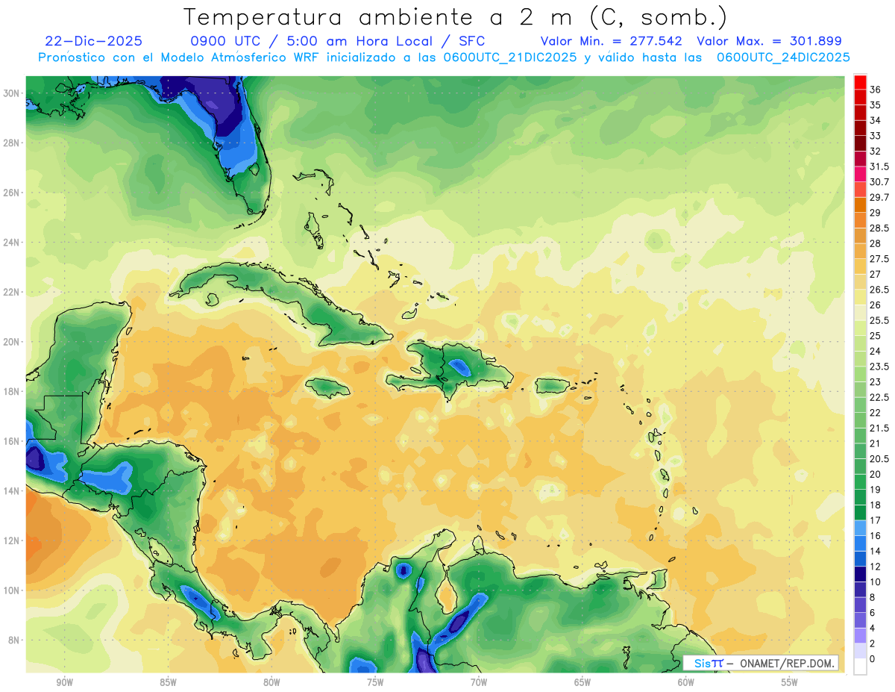895x692 pixels.
Task: Click the "22N" latitude axis label
Action: coord(12,292)
